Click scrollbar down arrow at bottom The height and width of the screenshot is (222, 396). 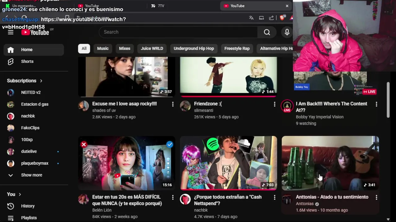pyautogui.click(x=388, y=219)
